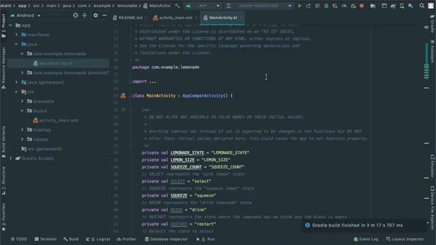Viewport: 436px width, 245px height.
Task: Expand the java (generated) folder
Action: [x=16, y=82]
